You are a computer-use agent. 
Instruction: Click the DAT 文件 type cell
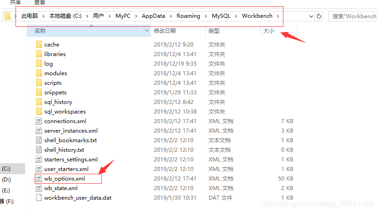click(x=220, y=197)
